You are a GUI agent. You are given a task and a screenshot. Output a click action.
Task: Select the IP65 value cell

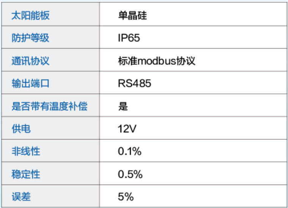129,38
